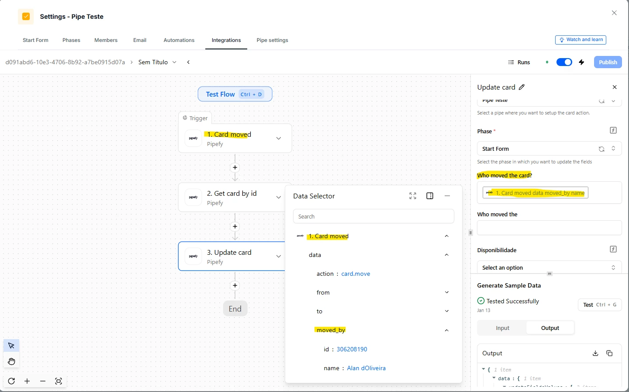Click the empty Who moved the field

pyautogui.click(x=549, y=228)
